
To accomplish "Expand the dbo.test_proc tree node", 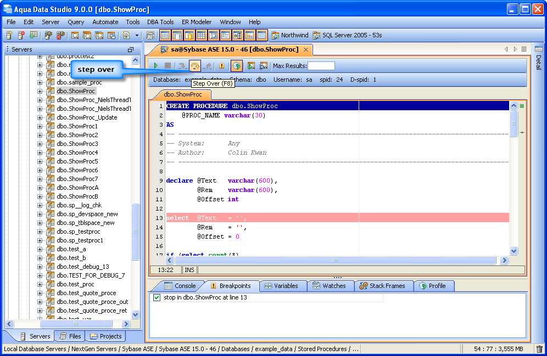I will pos(40,284).
